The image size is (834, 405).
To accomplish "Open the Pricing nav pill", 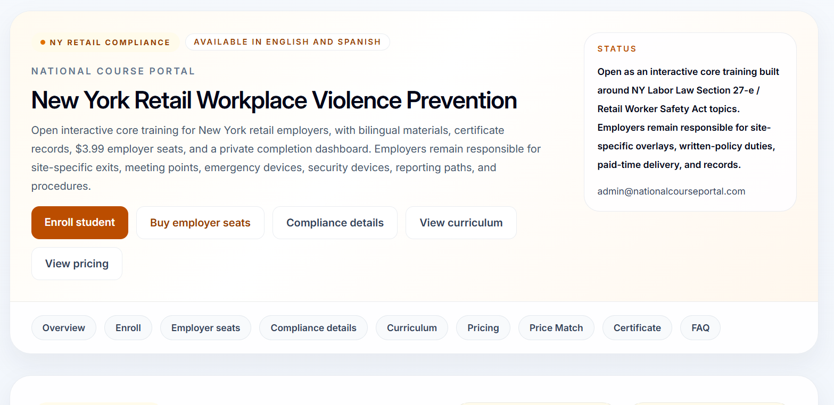I will (483, 328).
